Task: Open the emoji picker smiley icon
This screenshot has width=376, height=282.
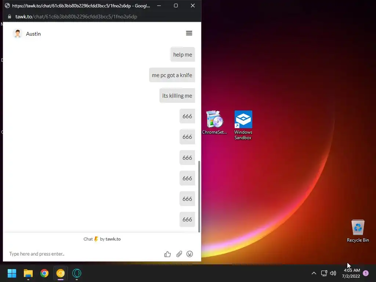Action: [190, 254]
